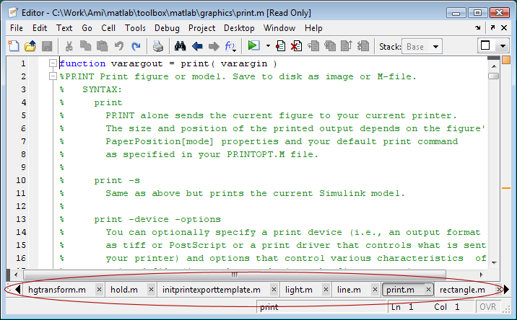Click the Undo icon in toolbar

[118, 46]
